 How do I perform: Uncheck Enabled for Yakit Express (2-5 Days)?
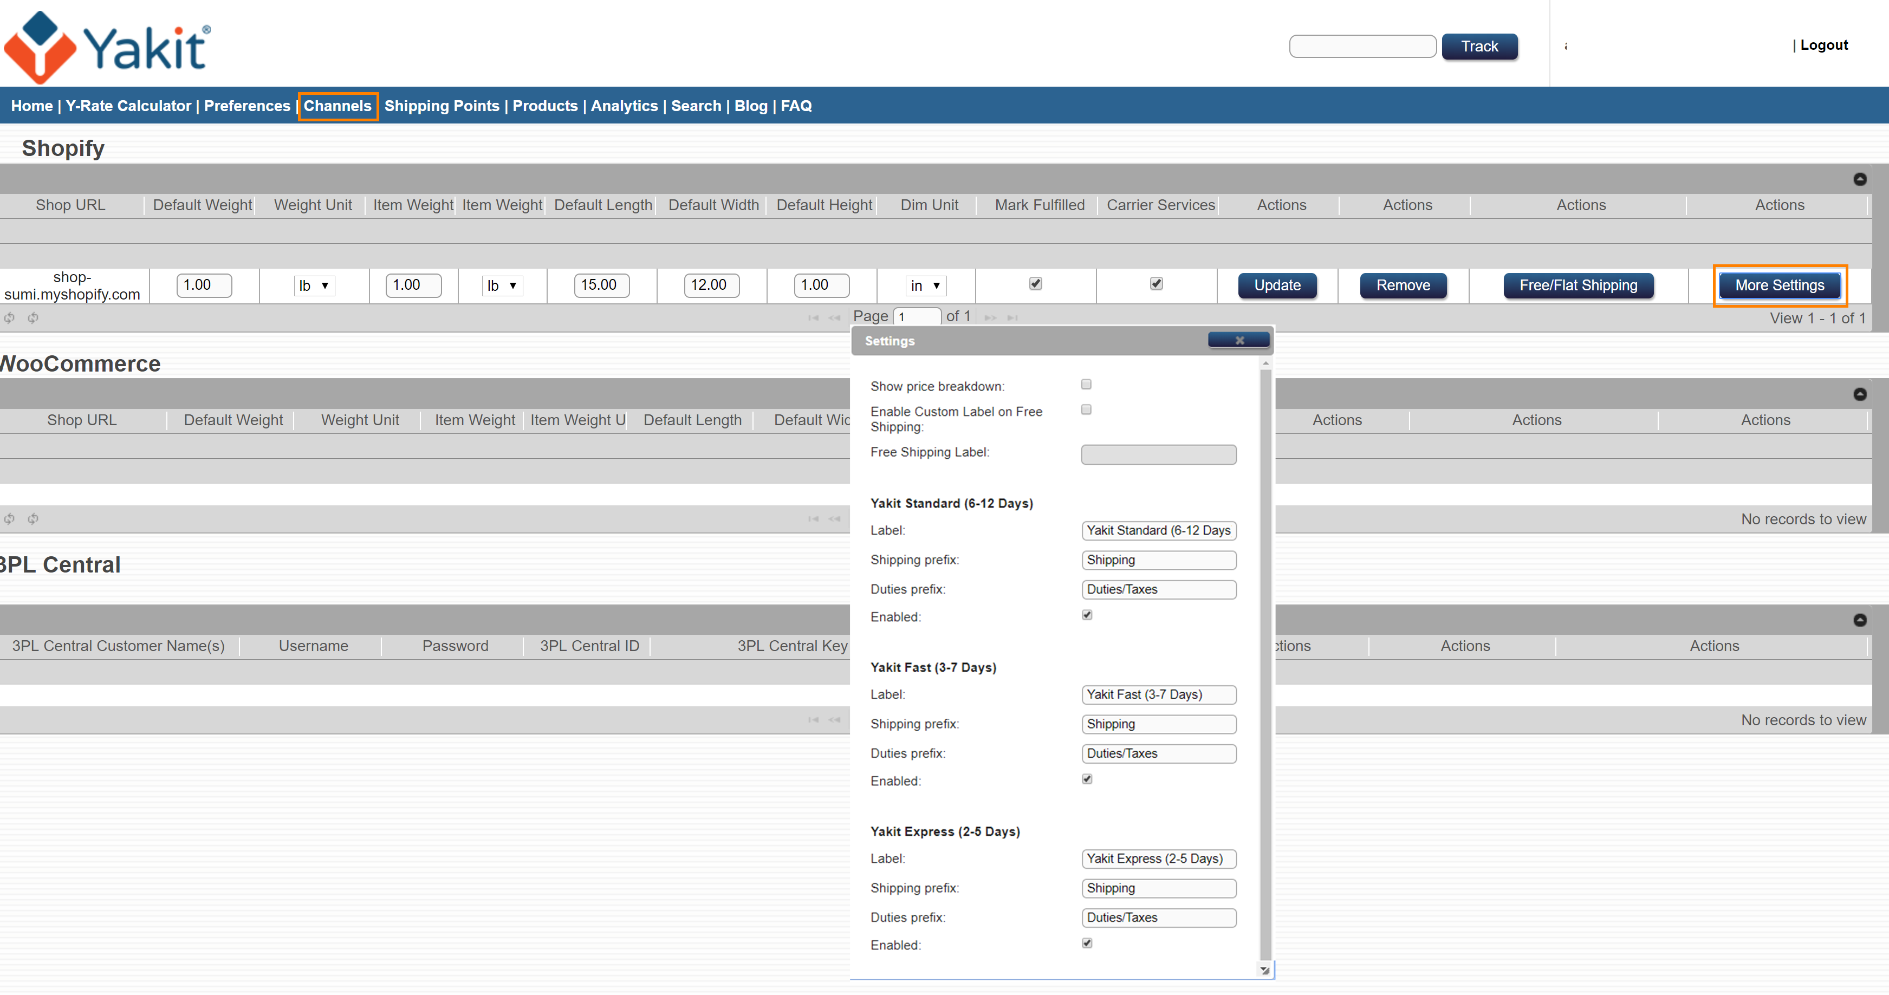pos(1087,944)
